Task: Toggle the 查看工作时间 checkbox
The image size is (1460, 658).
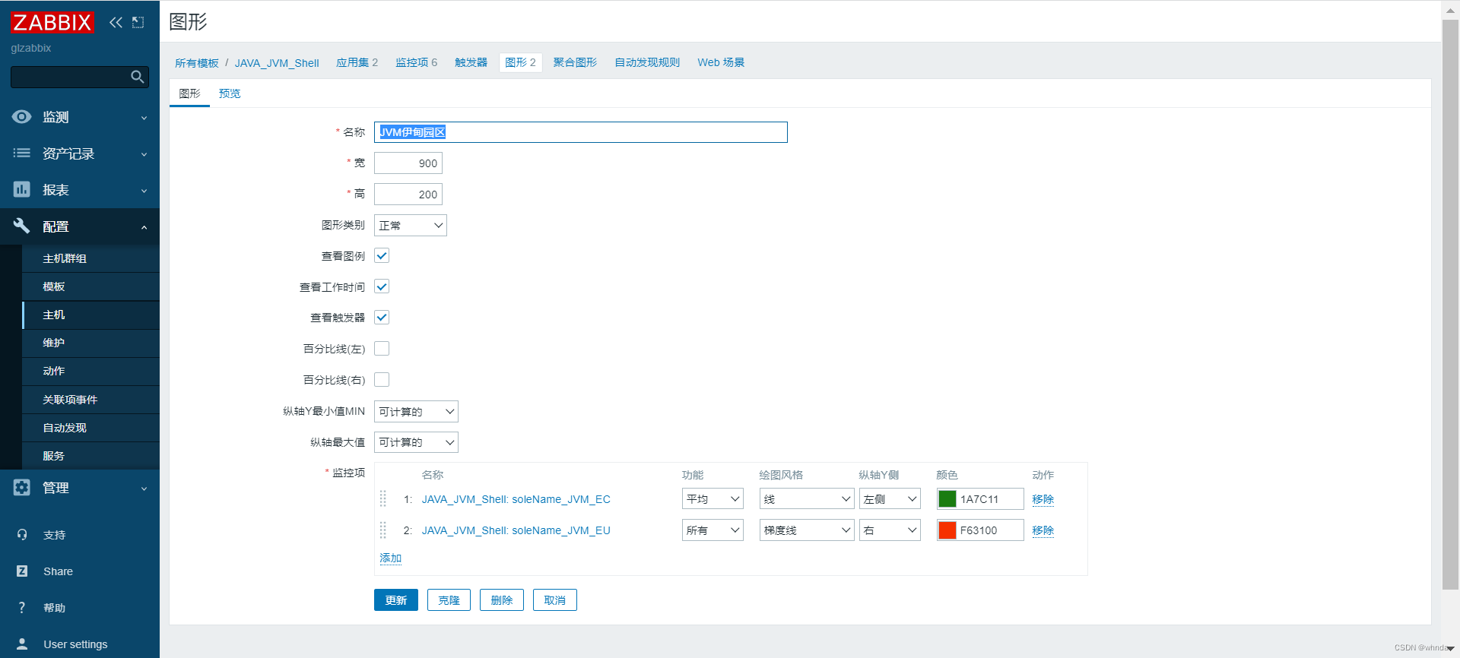Action: coord(382,286)
